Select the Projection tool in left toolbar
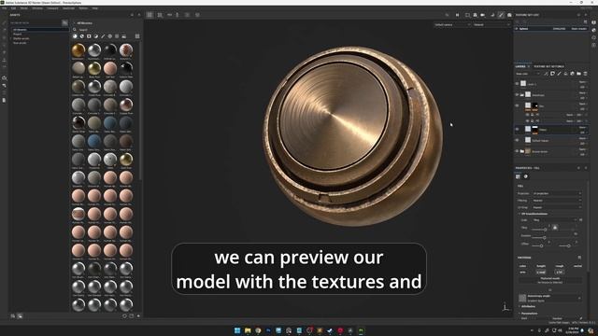This screenshot has width=598, height=336. (x=4, y=37)
